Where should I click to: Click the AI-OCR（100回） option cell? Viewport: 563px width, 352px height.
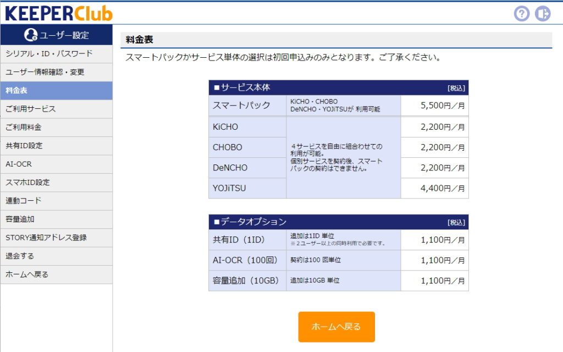[x=247, y=260]
